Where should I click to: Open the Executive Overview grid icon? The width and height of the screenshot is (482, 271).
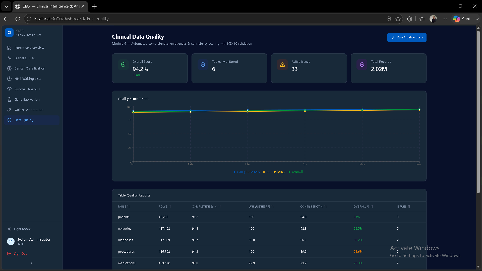[x=9, y=48]
